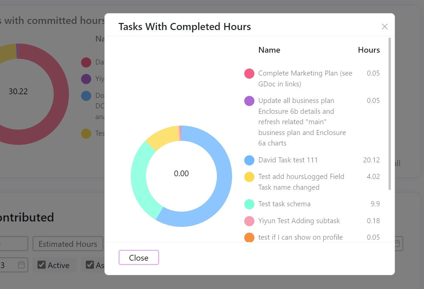Select the purple Update all business plan swatch
The width and height of the screenshot is (424, 289).
click(249, 101)
